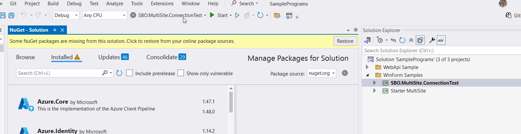Click the window layout icon in toolbar

tap(289, 15)
